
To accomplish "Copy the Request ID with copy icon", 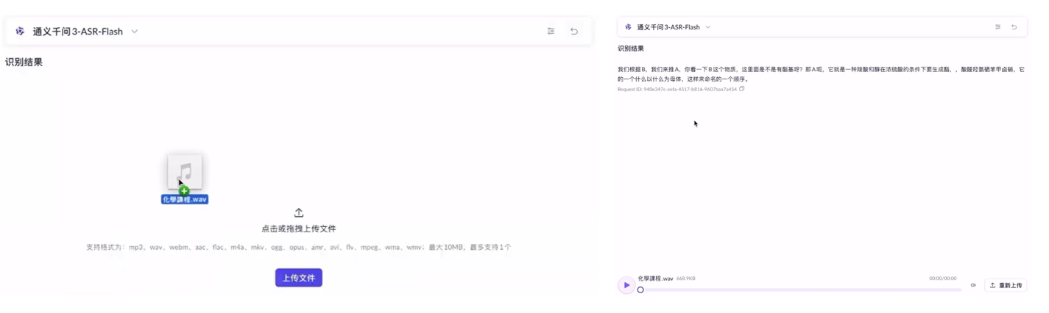I will point(742,89).
